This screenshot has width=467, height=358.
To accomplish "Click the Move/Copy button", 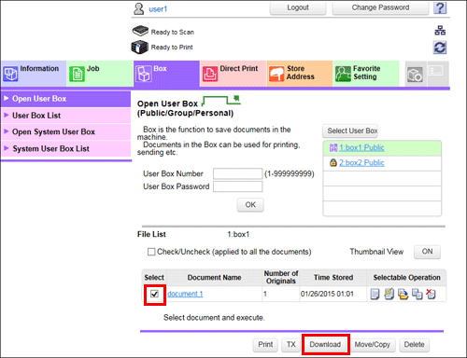I will pyautogui.click(x=373, y=345).
